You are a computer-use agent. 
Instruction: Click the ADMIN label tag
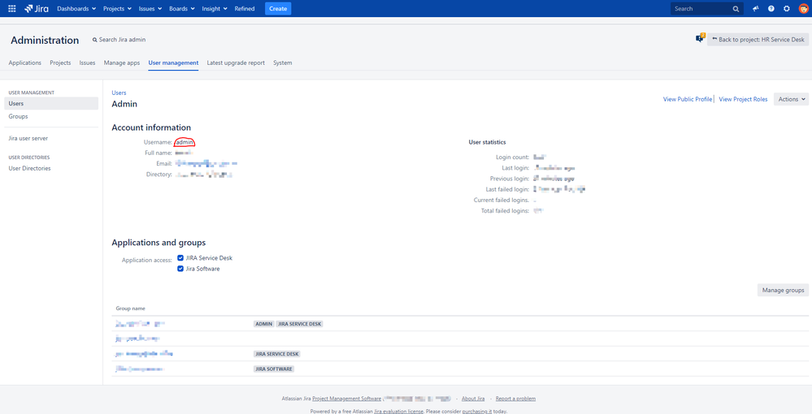coord(264,324)
